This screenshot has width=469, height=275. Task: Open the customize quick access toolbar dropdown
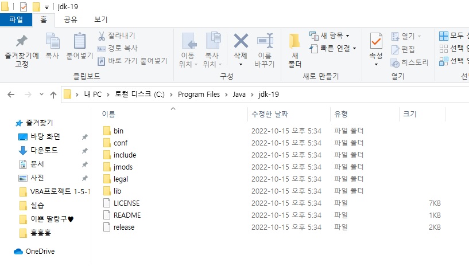[46, 7]
